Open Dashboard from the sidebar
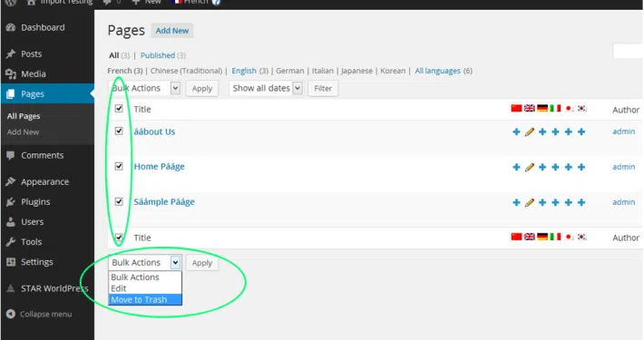644x340 pixels. [x=43, y=27]
